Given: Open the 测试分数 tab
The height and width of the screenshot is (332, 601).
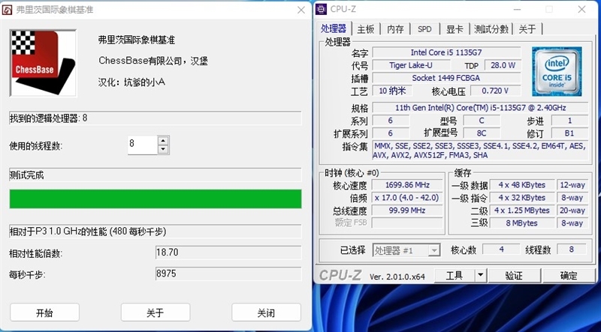Looking at the screenshot, I should 491,29.
